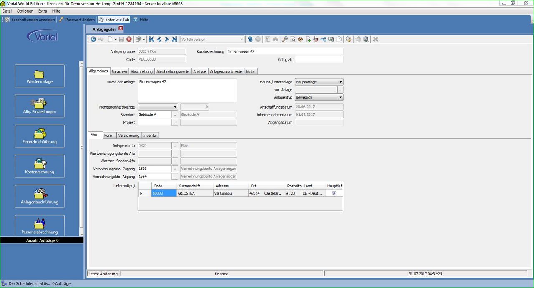Click the document with green plus icon
The height and width of the screenshot is (288, 534).
tap(308, 39)
